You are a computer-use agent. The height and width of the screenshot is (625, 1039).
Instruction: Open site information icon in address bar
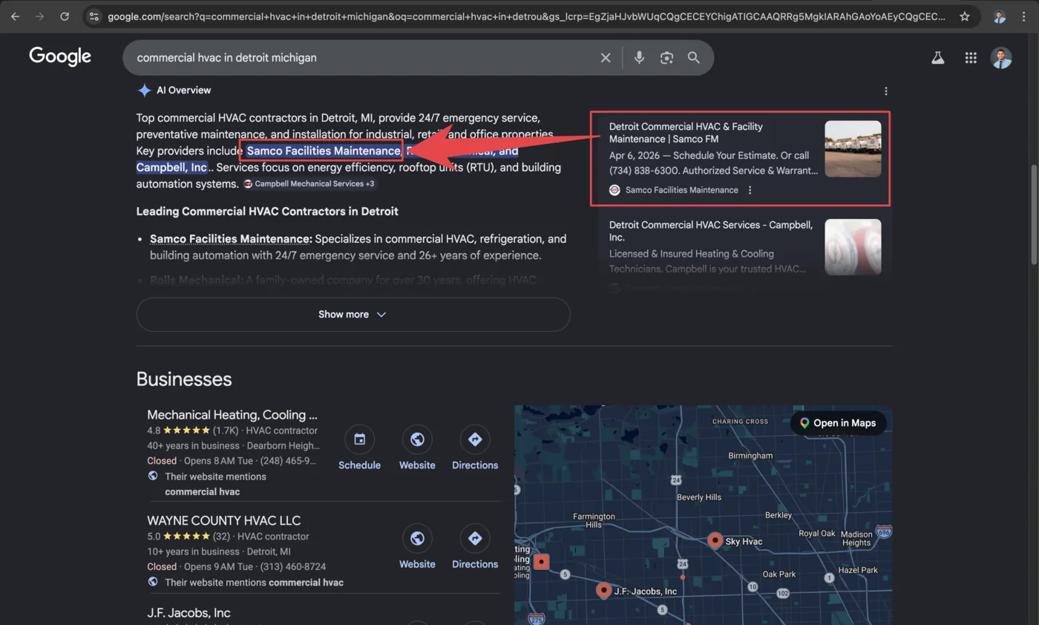click(93, 16)
